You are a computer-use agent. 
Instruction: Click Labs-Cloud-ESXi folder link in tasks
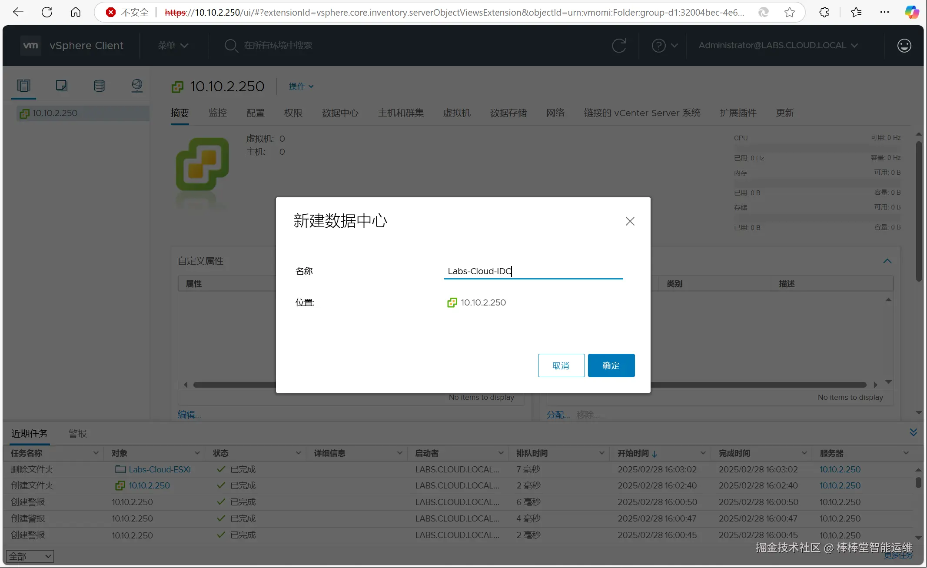click(x=159, y=469)
